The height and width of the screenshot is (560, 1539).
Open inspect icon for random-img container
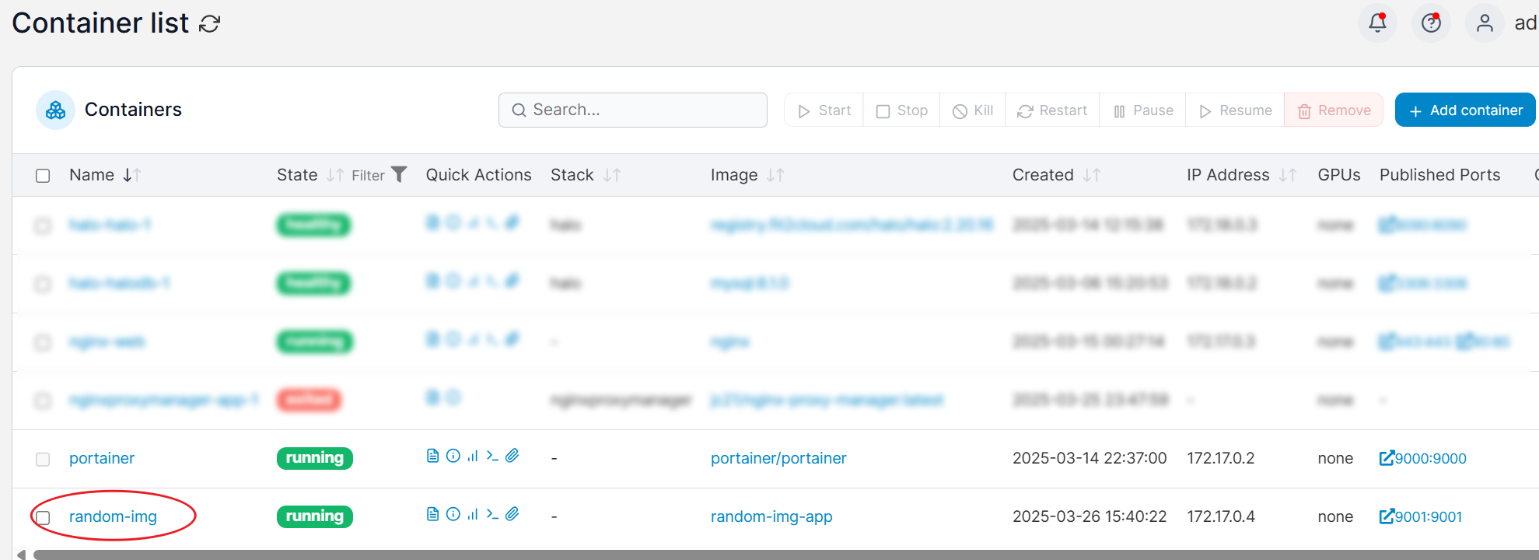tap(453, 514)
